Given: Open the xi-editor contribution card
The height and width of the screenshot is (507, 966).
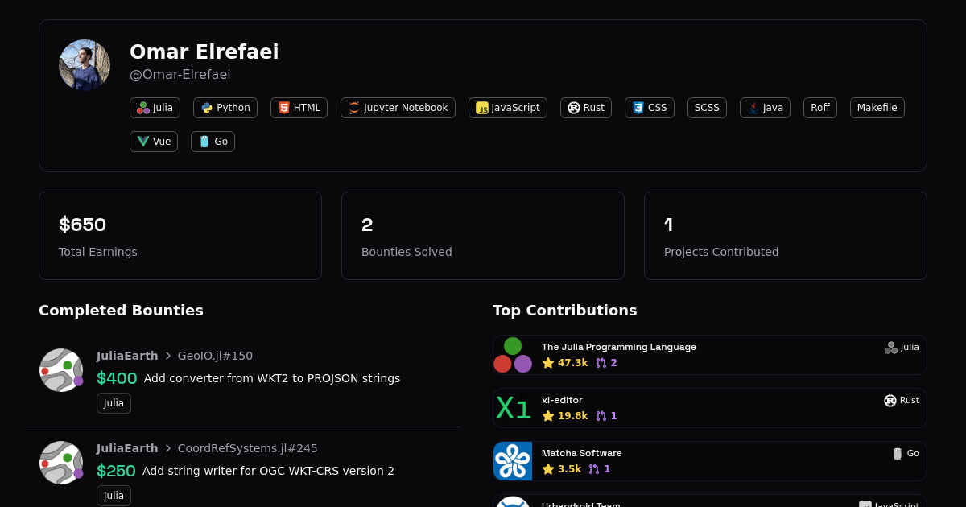Looking at the screenshot, I should click(708, 408).
